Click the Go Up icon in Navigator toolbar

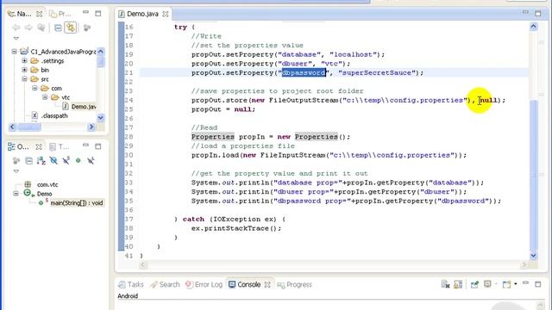(41, 28)
